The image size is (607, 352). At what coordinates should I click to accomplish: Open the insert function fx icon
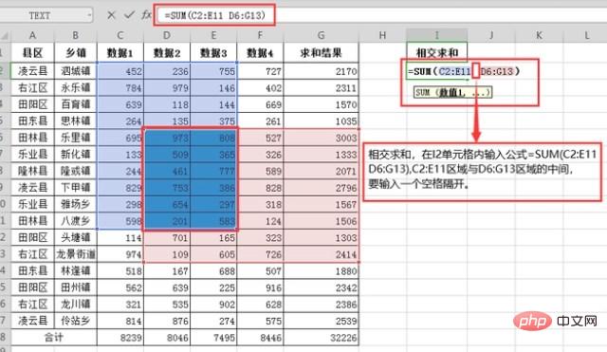point(146,15)
